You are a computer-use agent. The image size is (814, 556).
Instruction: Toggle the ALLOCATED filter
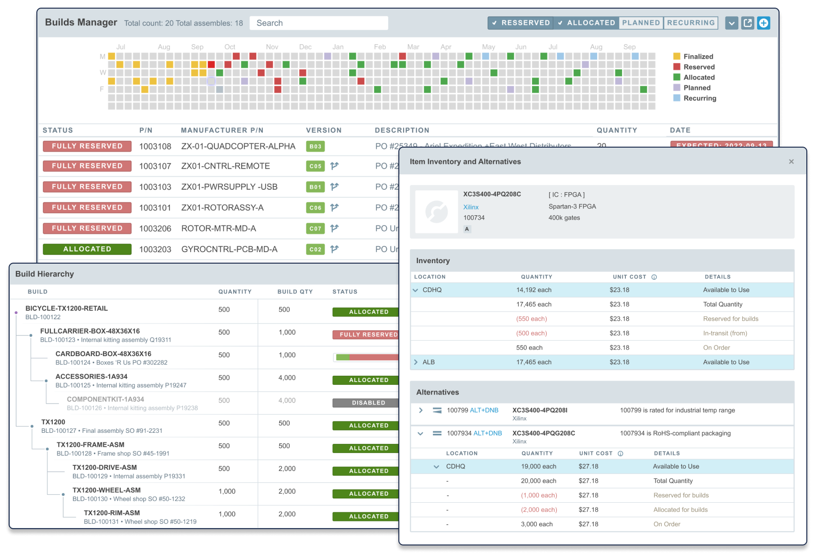click(x=586, y=23)
